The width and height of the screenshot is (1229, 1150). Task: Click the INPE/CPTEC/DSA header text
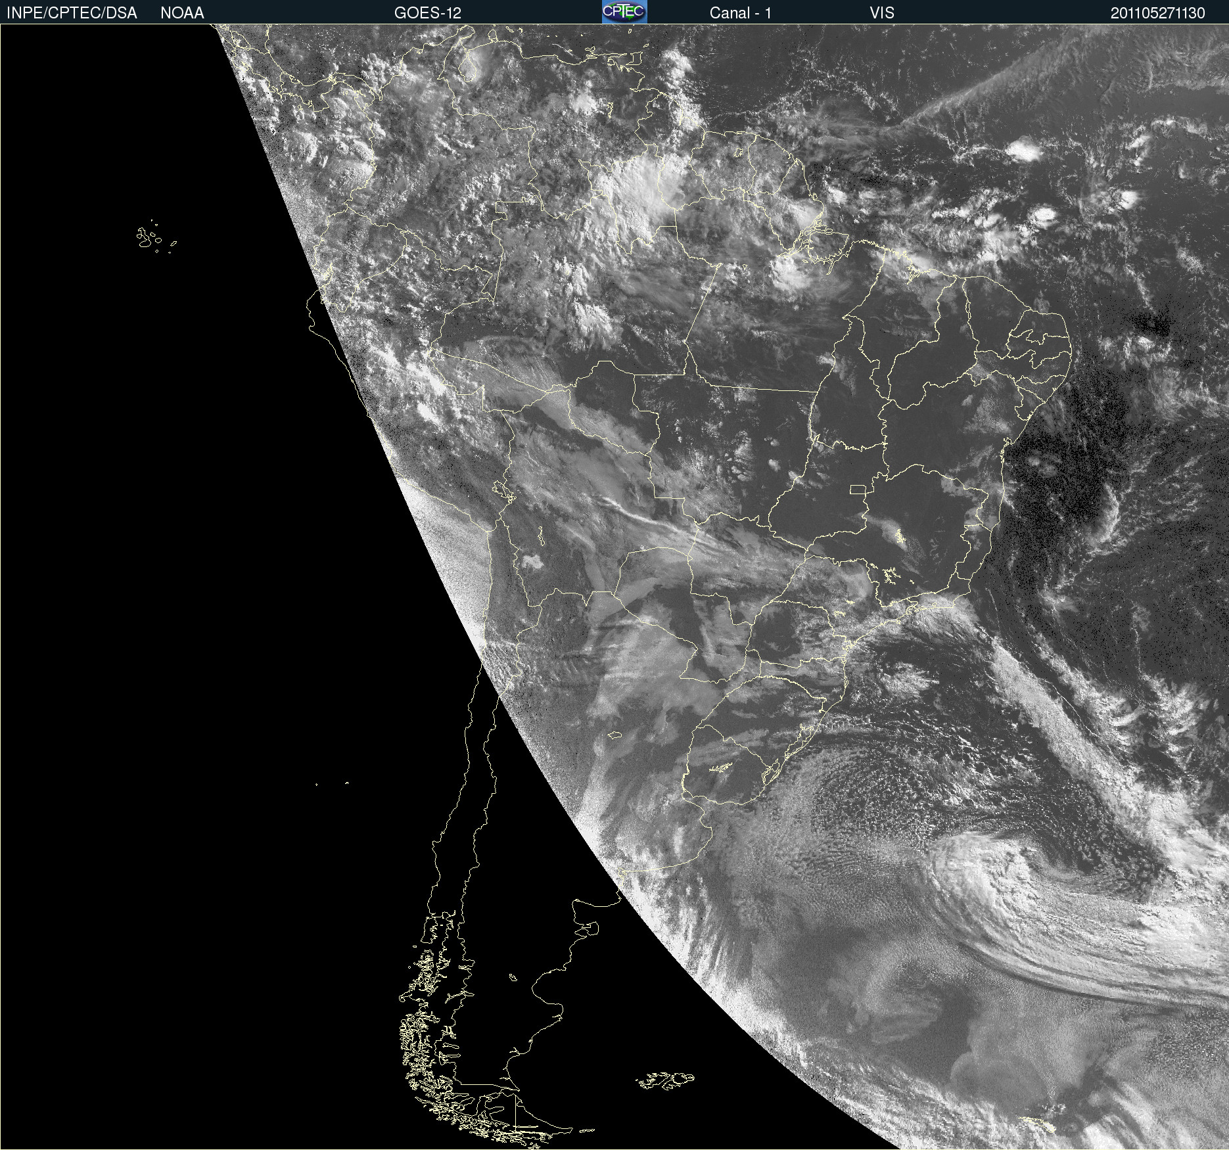[72, 13]
